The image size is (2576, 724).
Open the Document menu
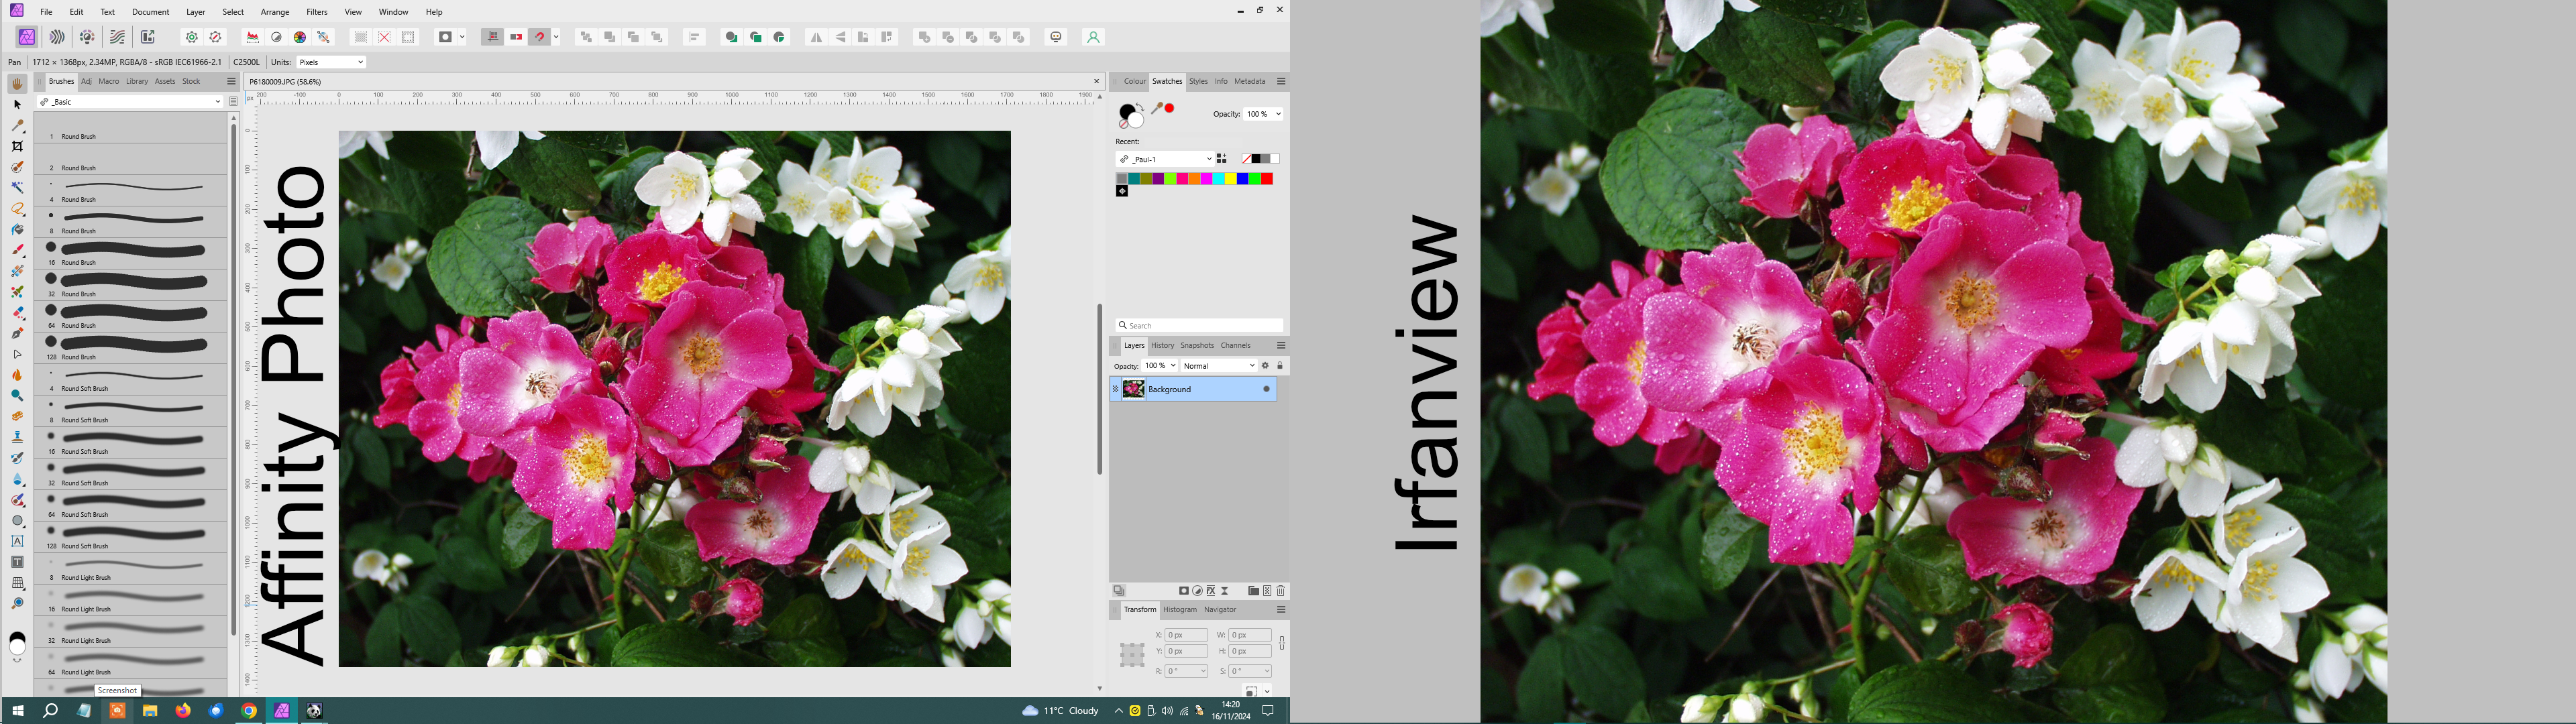tap(150, 12)
